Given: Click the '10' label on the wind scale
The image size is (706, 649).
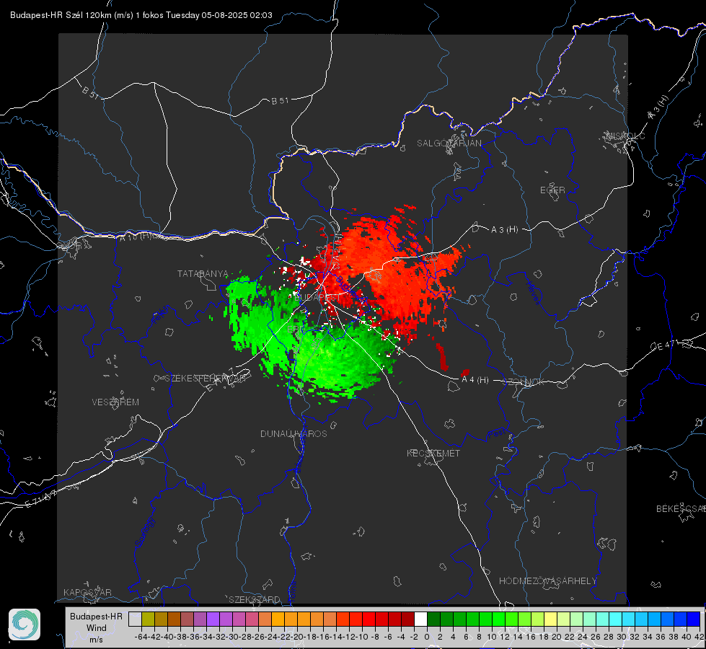Looking at the screenshot, I should tap(492, 637).
